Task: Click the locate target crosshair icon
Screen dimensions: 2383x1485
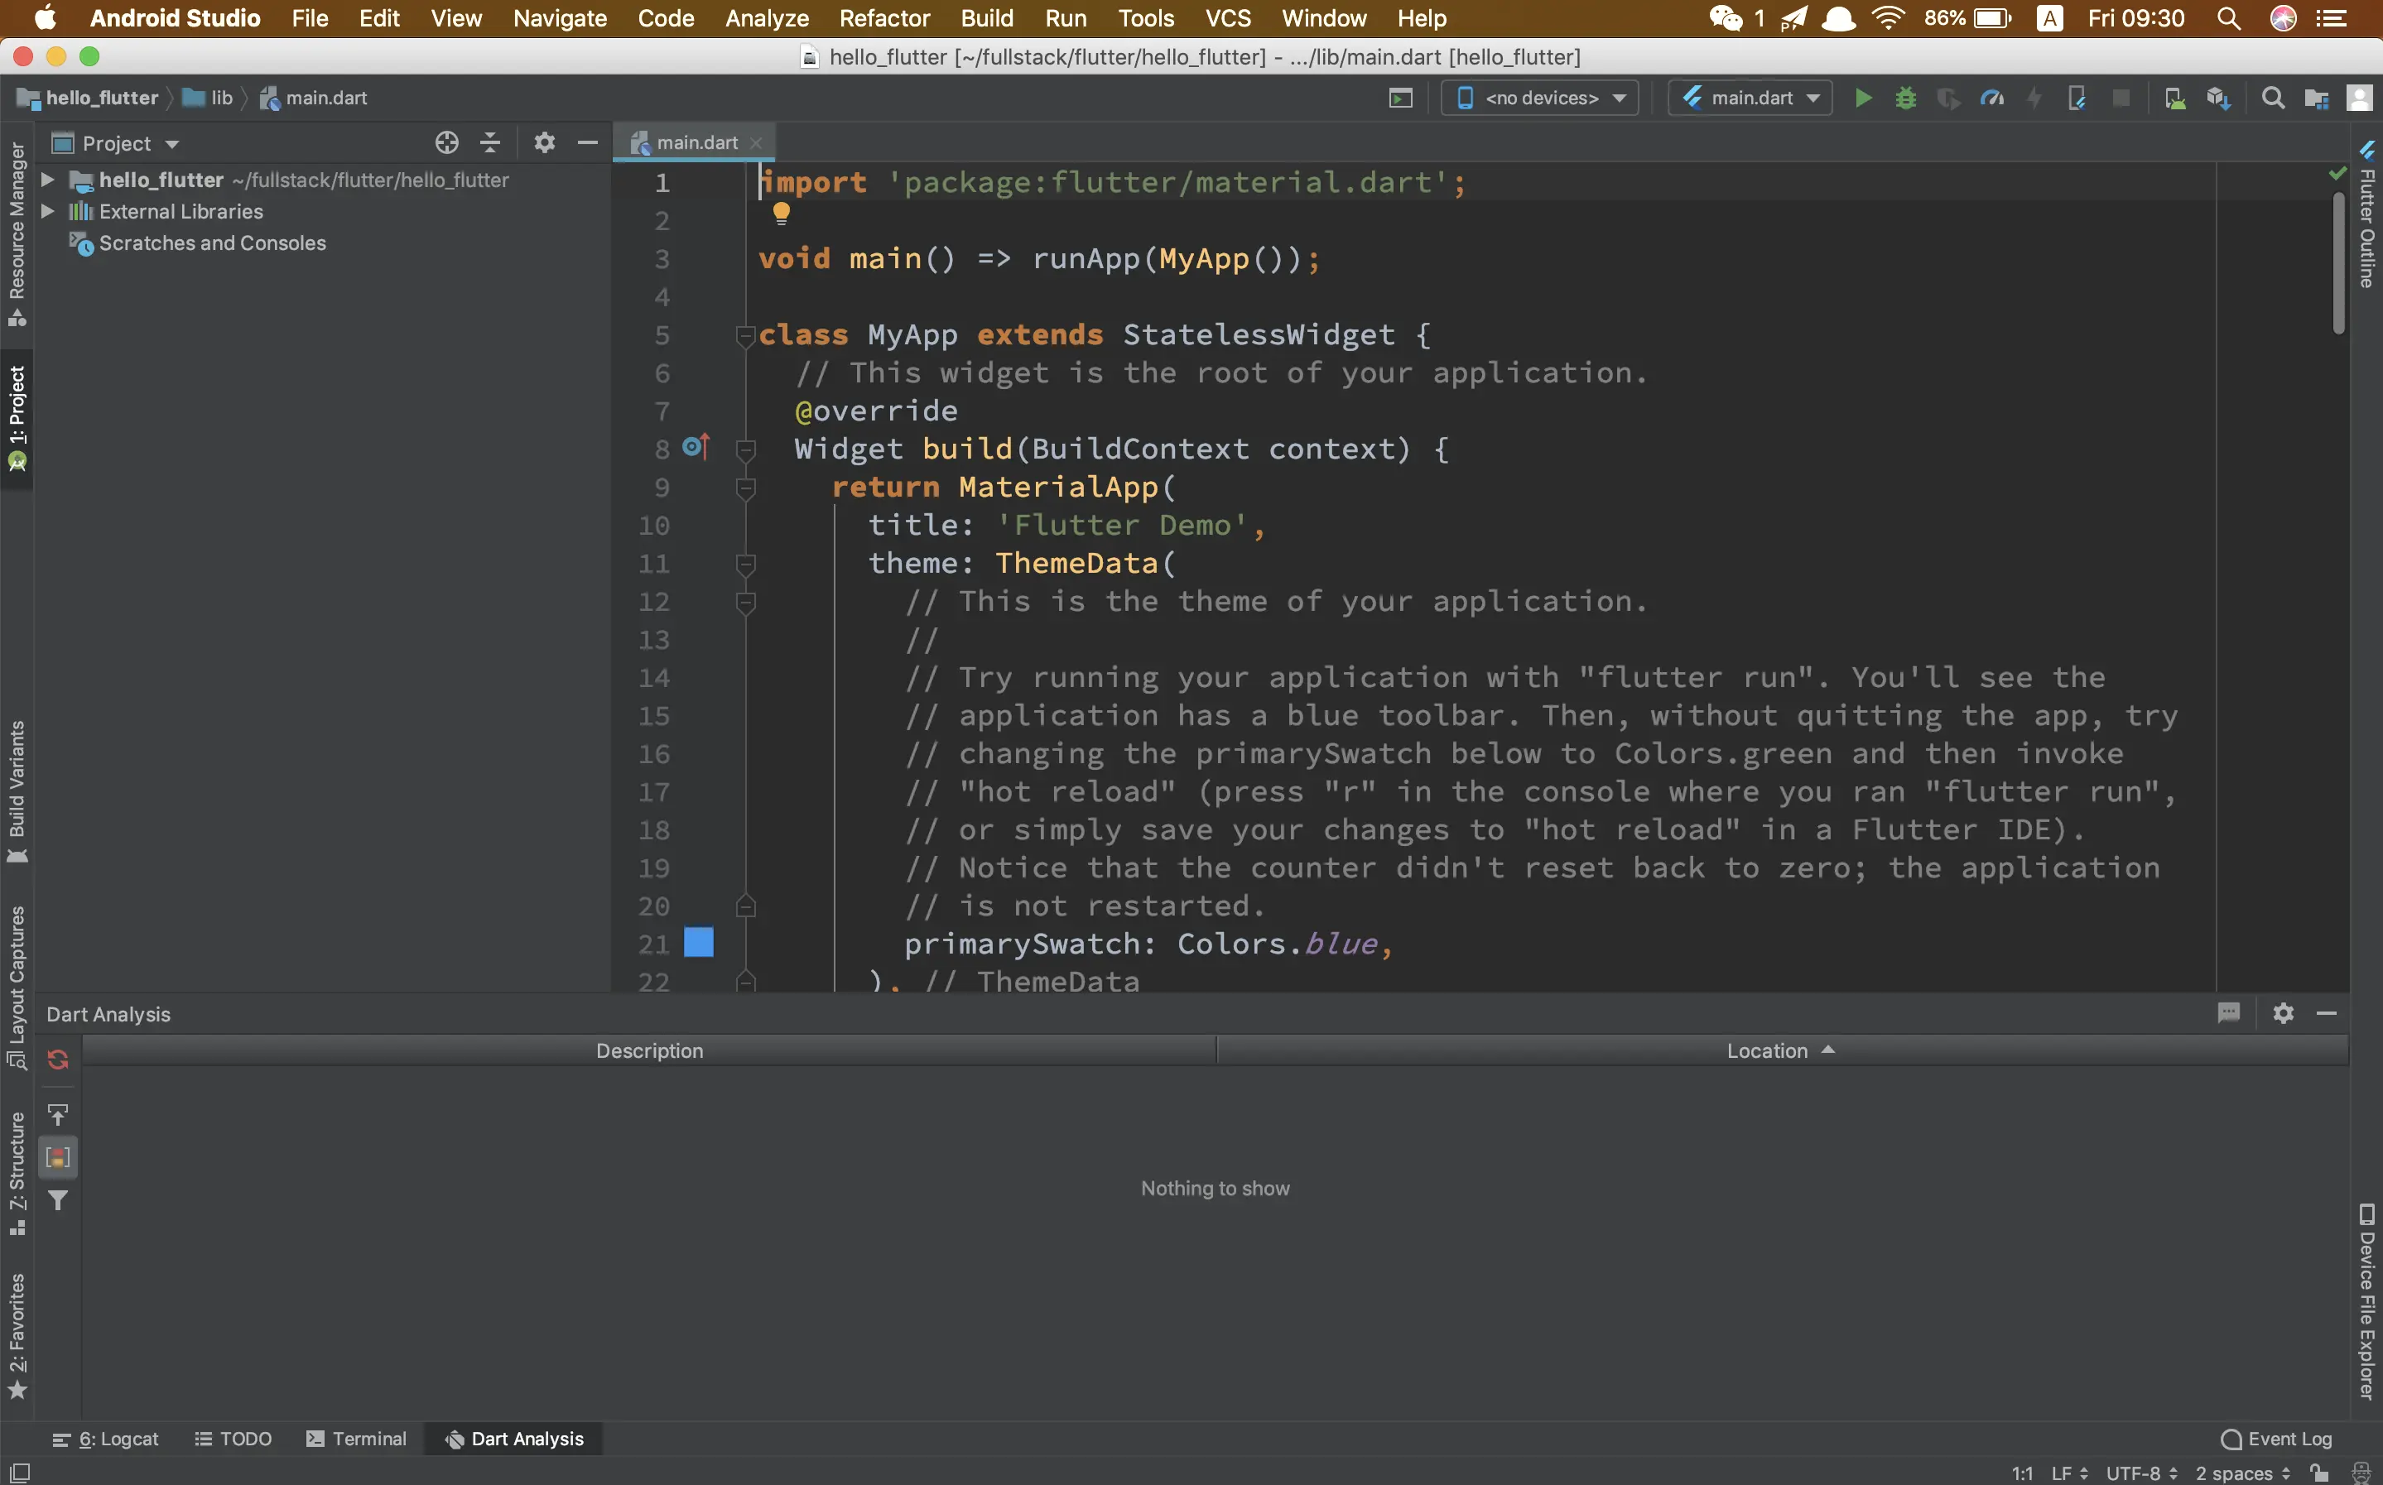Action: (447, 143)
